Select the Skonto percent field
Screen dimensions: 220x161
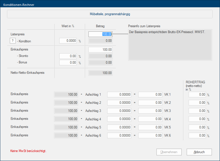(68, 56)
